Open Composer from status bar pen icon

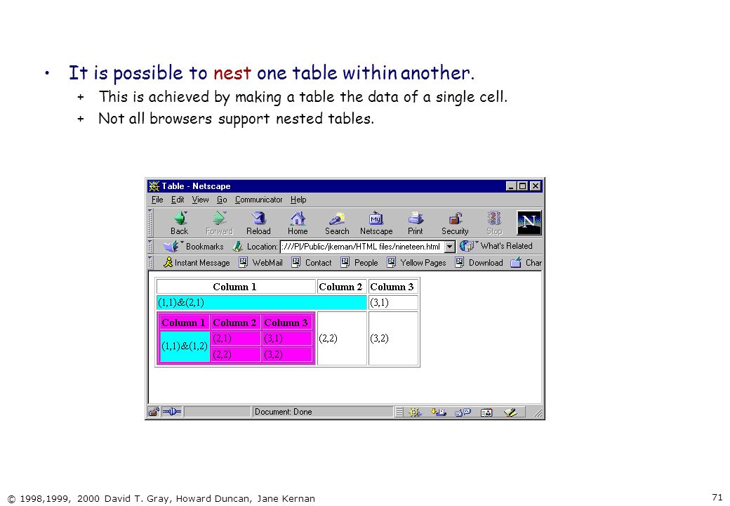pyautogui.click(x=511, y=412)
